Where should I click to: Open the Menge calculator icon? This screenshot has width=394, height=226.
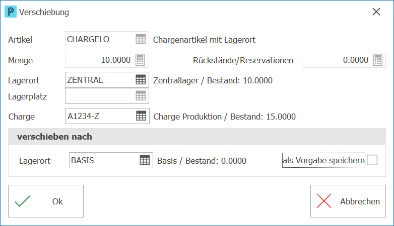[x=140, y=60]
